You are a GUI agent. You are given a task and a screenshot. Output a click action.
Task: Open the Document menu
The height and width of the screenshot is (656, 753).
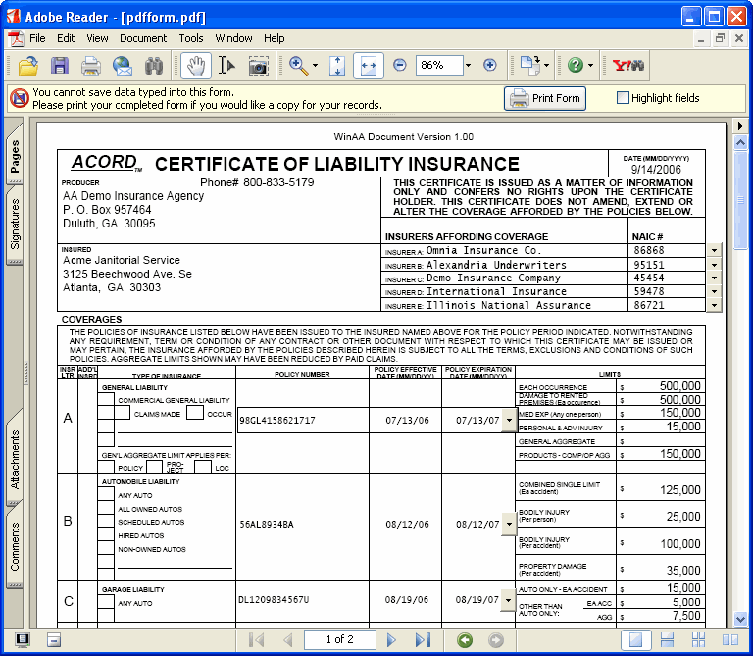[x=143, y=38]
